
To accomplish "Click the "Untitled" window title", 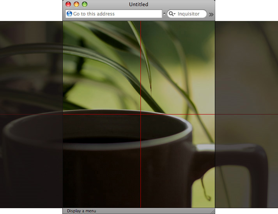I will pos(138,4).
